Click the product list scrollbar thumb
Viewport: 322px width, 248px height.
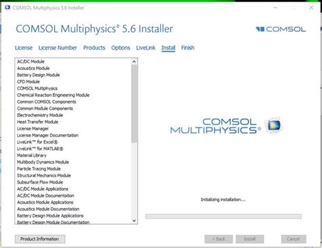[134, 104]
